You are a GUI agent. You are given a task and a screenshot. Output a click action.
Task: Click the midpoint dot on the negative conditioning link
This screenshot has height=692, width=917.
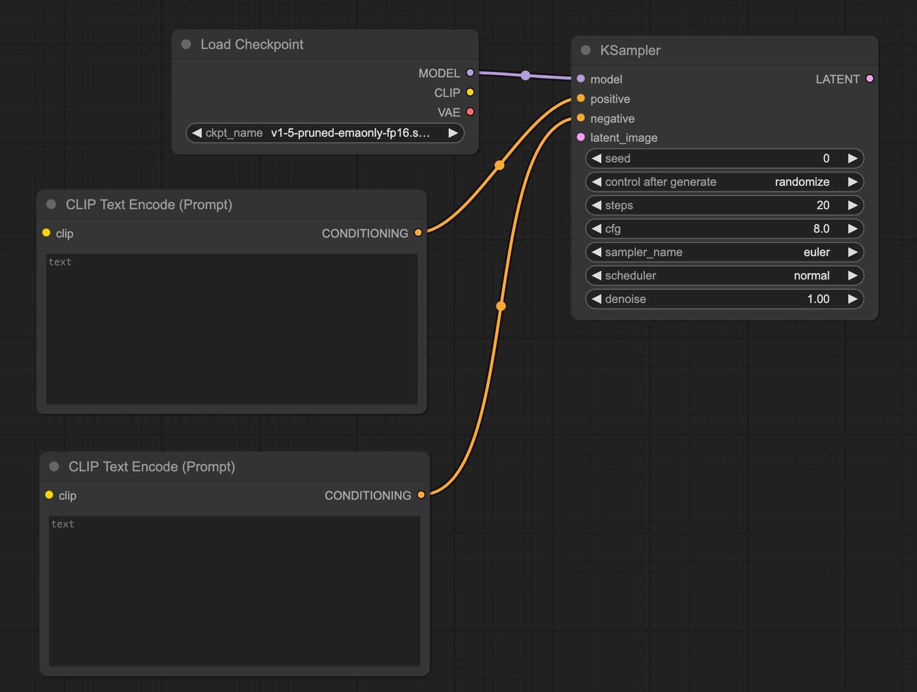tap(501, 306)
